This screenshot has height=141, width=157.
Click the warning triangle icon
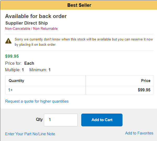click(x=9, y=41)
